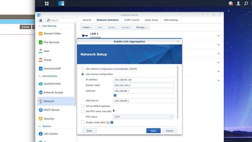Open the DSM desktop search magnifier icon

click(x=246, y=4)
